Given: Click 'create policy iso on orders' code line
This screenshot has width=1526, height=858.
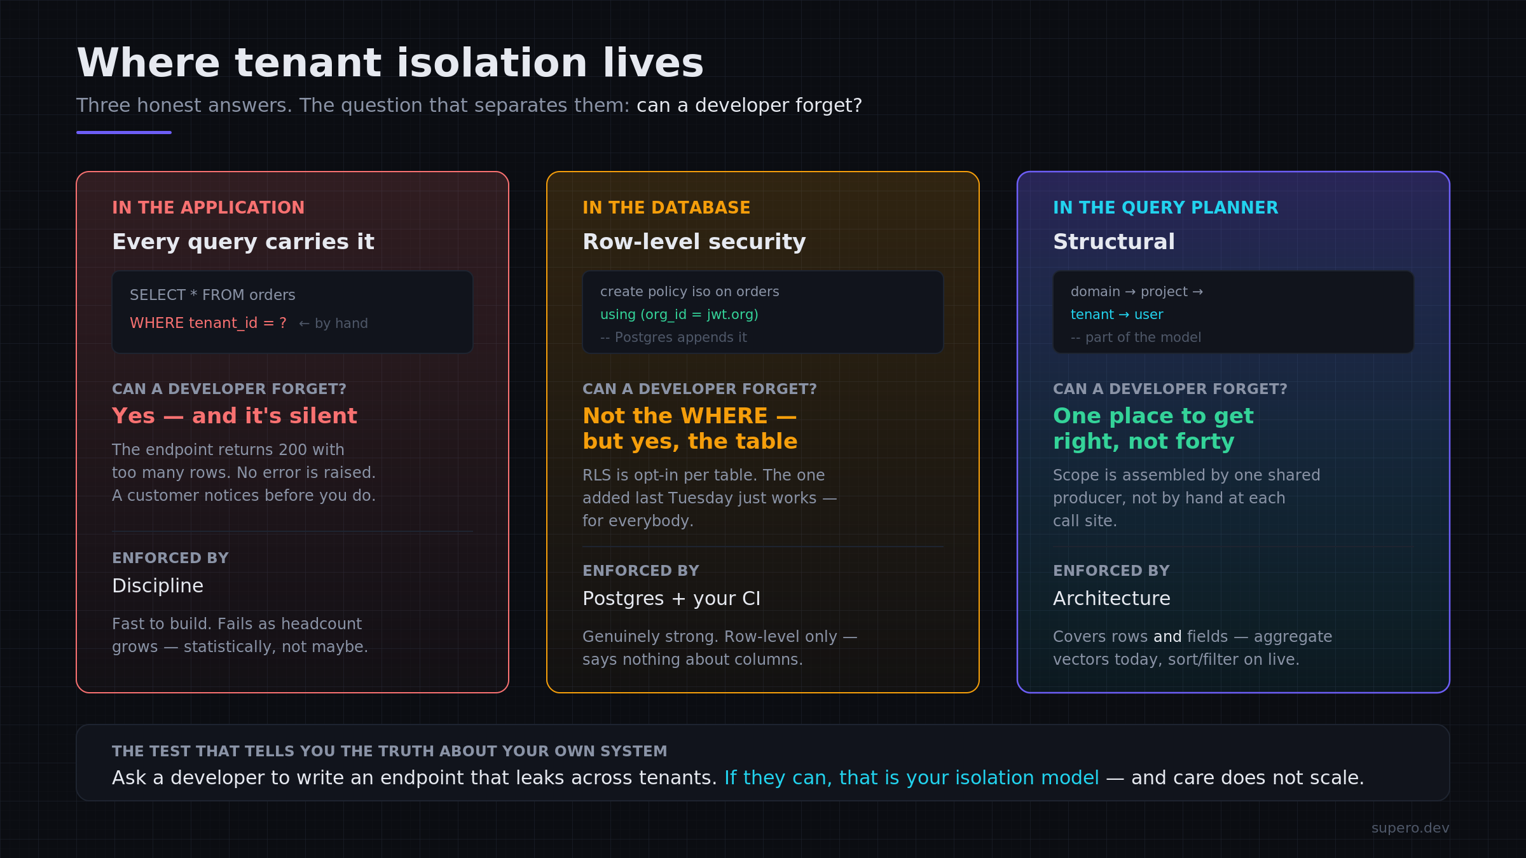Looking at the screenshot, I should 689,292.
